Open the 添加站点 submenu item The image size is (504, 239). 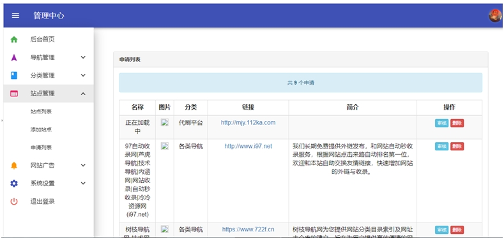click(49, 129)
